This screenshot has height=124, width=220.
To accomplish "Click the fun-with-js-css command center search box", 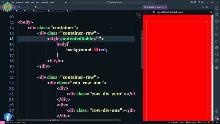I will click(x=114, y=2).
